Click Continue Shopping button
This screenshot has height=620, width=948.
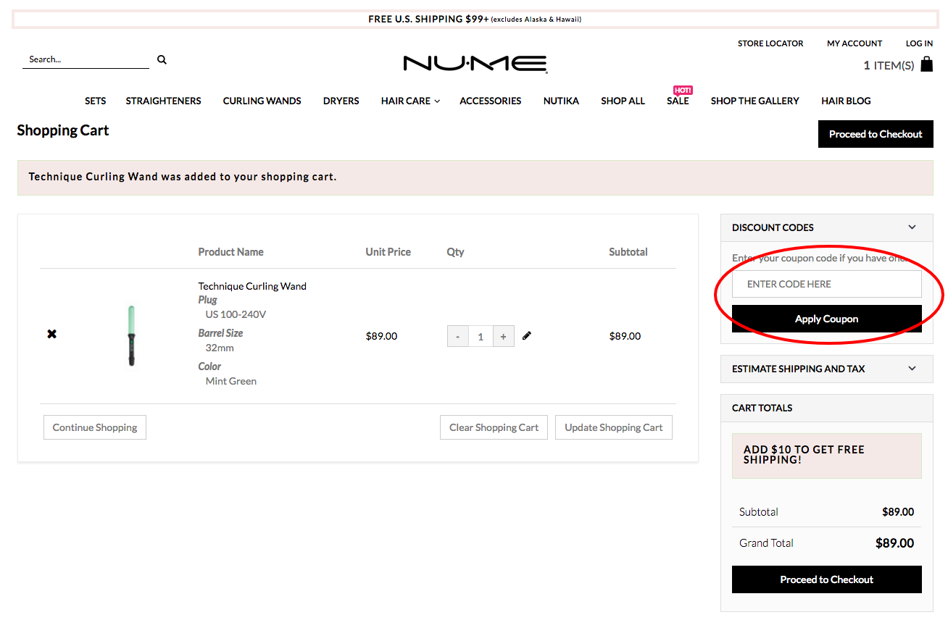95,427
